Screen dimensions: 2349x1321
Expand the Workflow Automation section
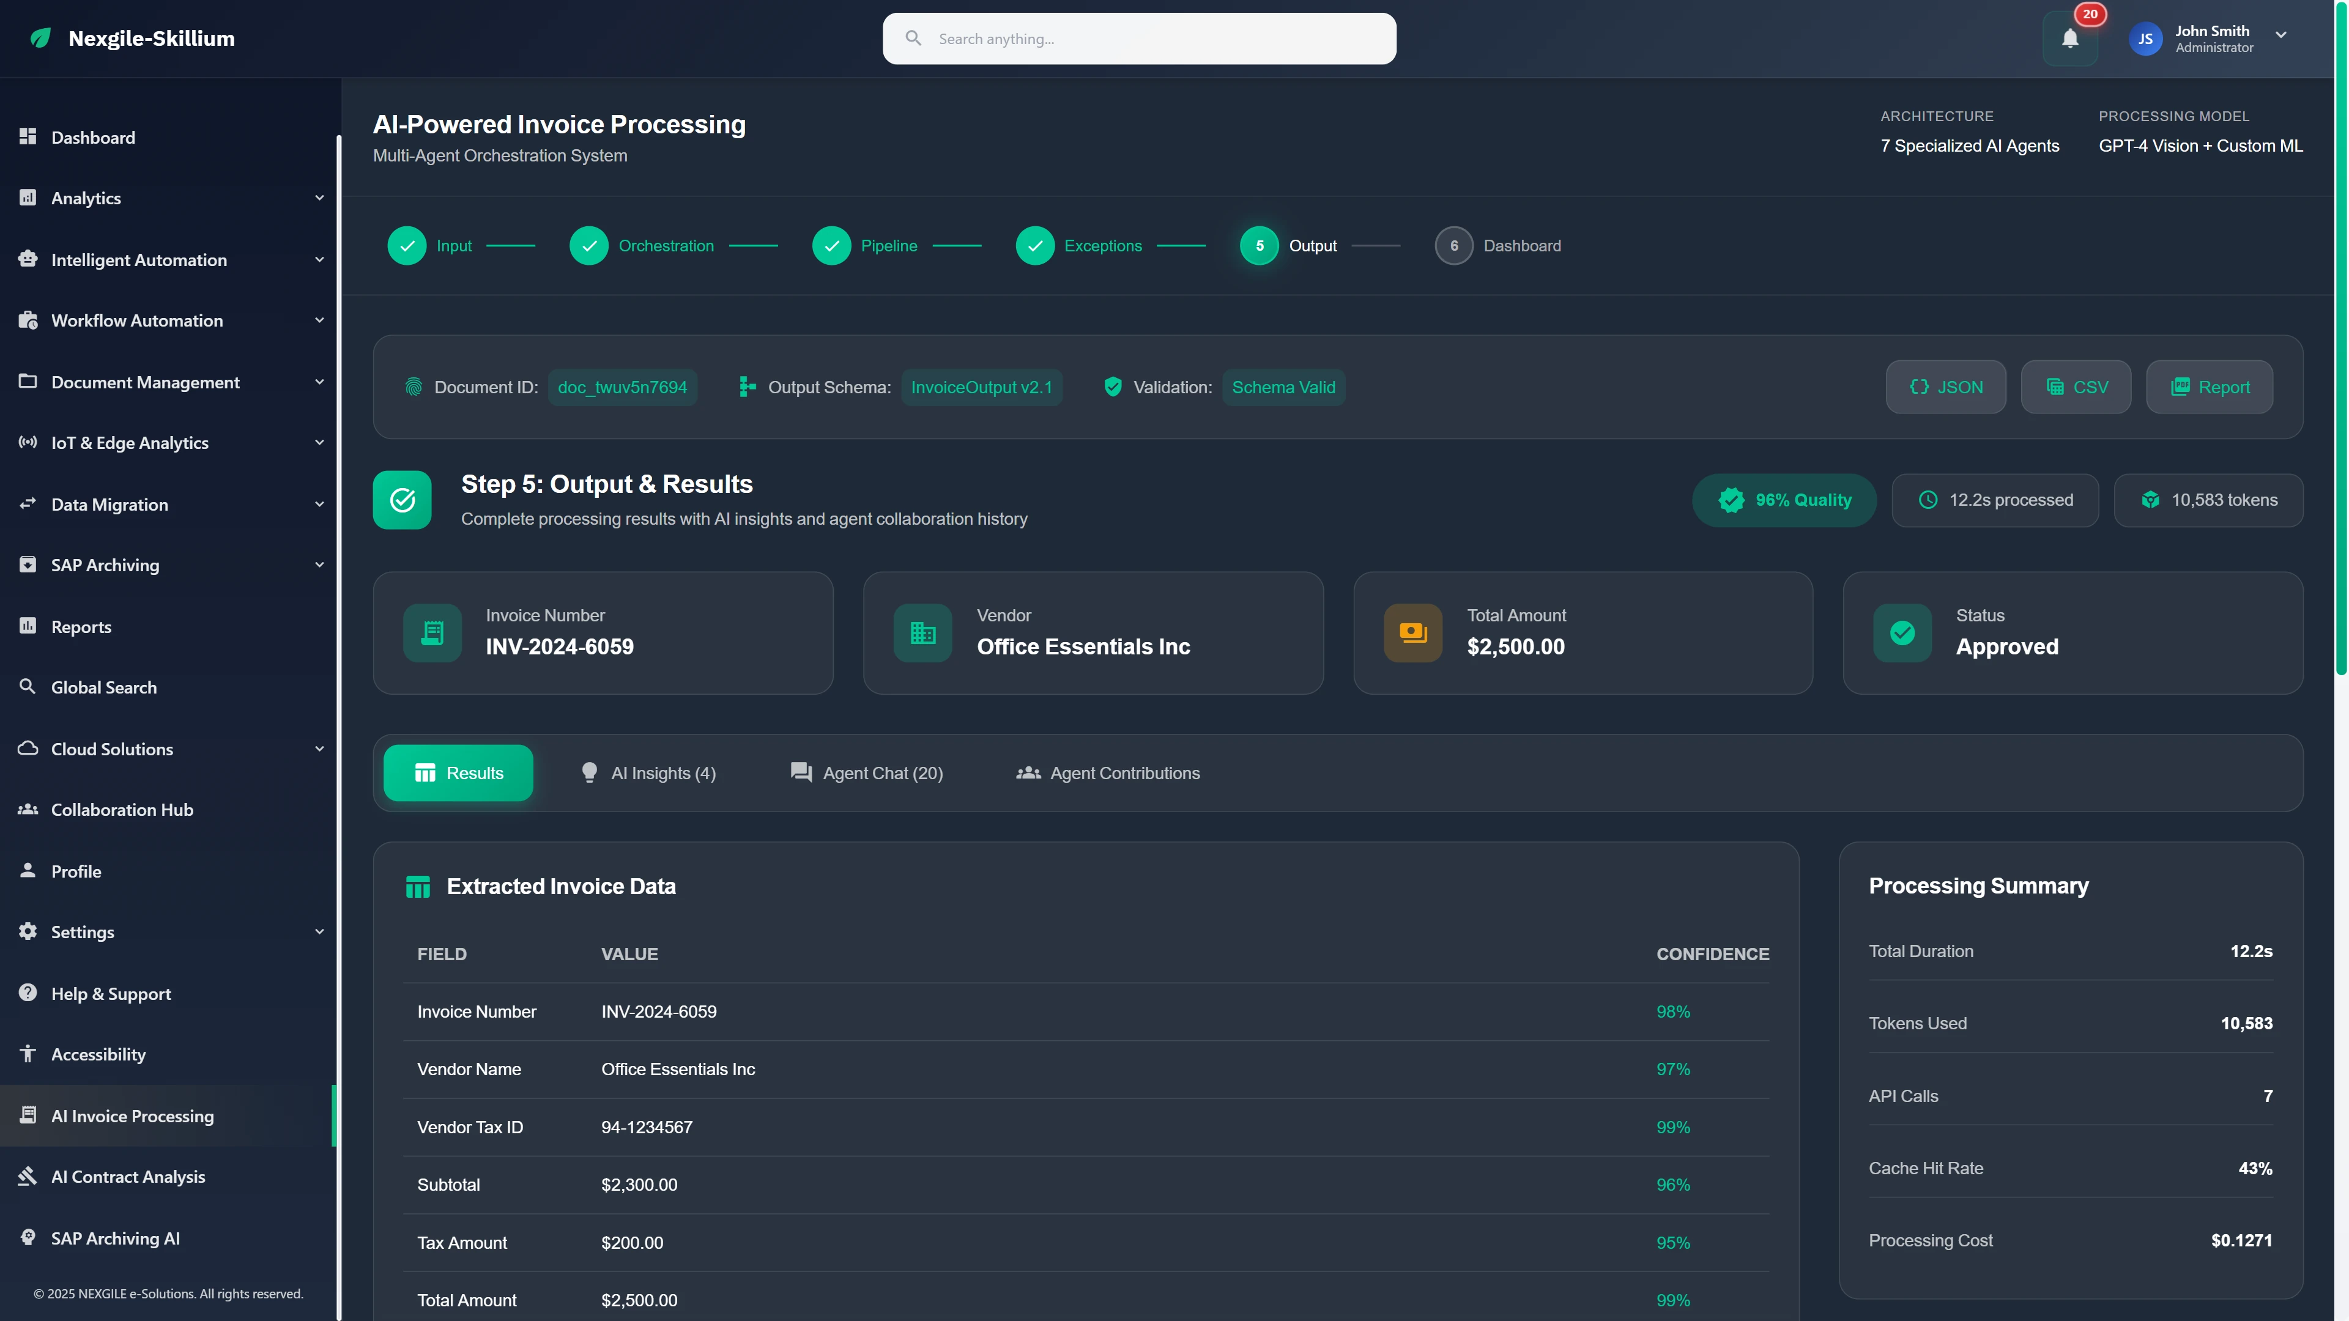pos(318,320)
